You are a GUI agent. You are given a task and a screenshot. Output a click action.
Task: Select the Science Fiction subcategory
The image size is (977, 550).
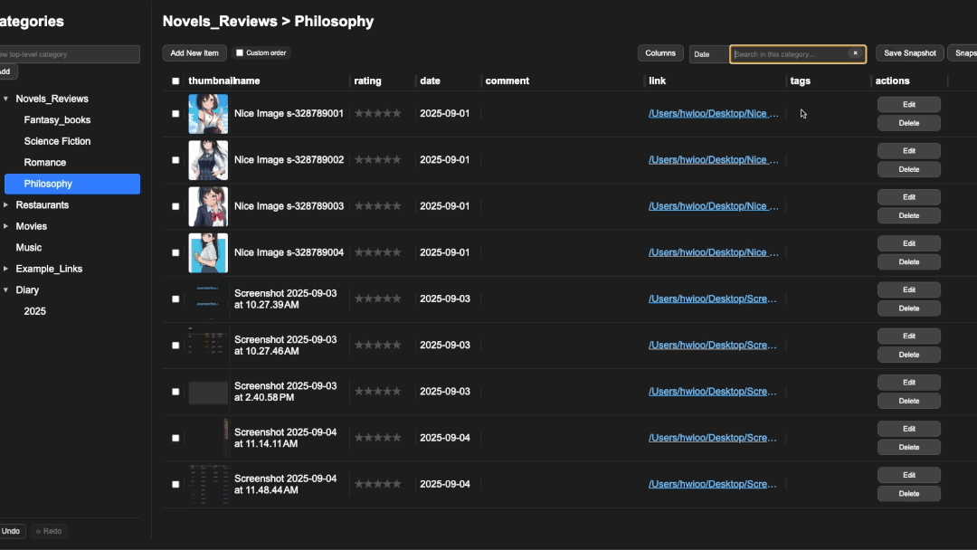[57, 141]
